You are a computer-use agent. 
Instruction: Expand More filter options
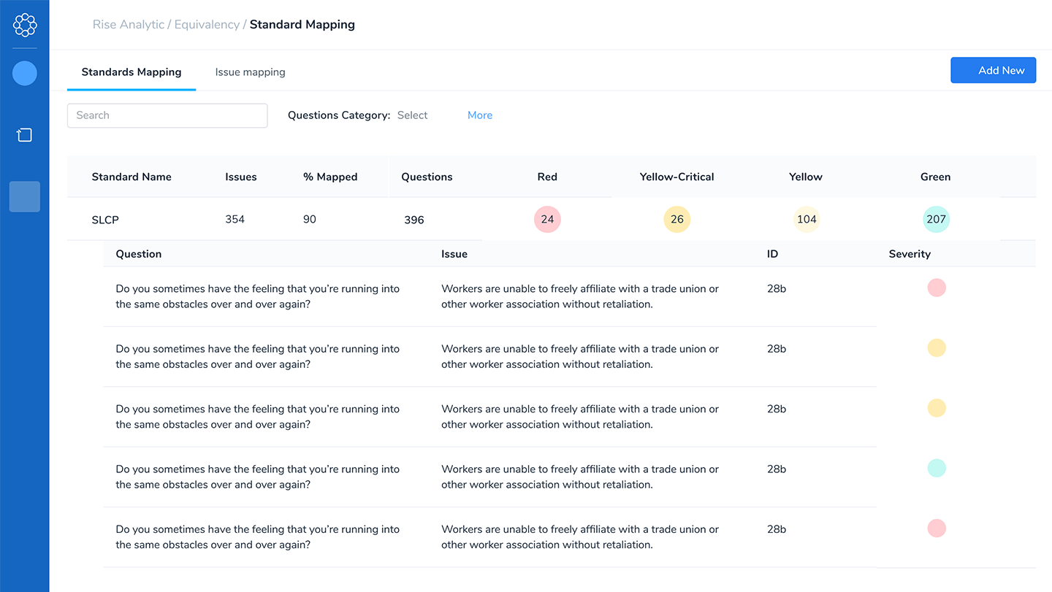coord(480,115)
